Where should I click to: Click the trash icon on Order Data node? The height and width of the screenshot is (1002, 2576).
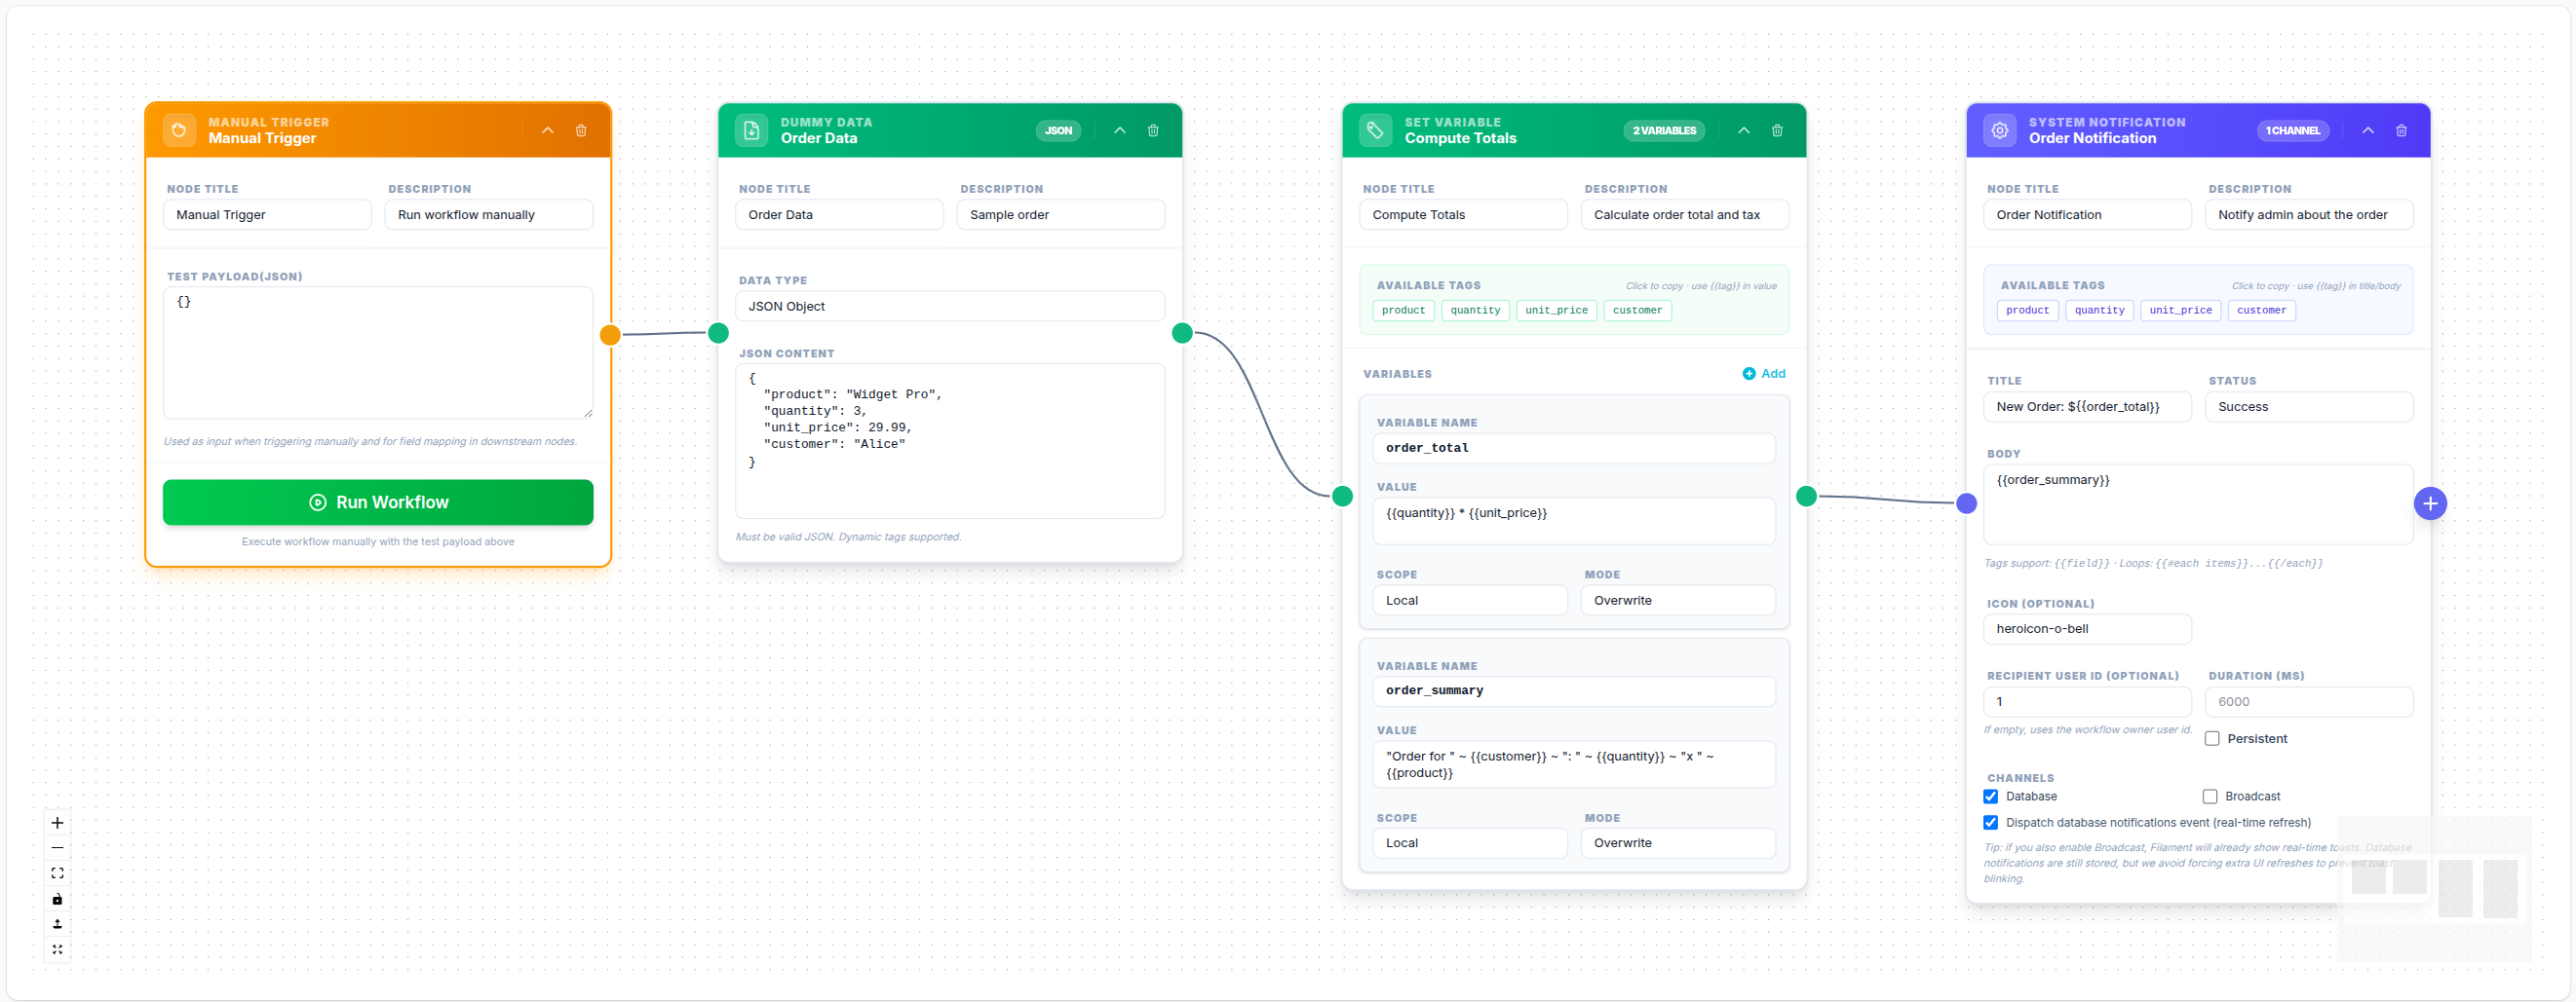pyautogui.click(x=1153, y=130)
